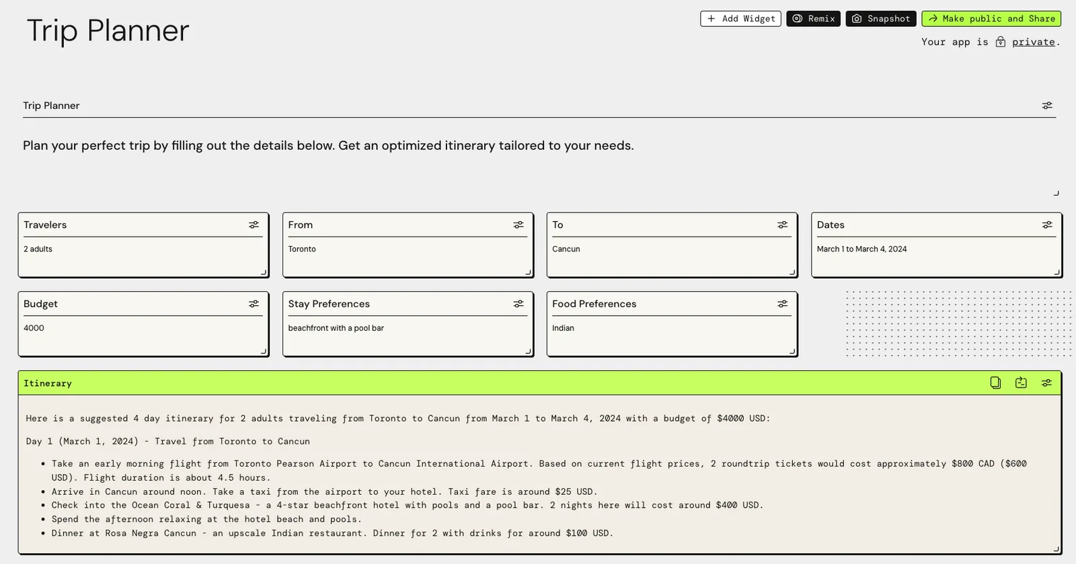
Task: Click the Itinerary regenerate icon
Action: 1021,382
